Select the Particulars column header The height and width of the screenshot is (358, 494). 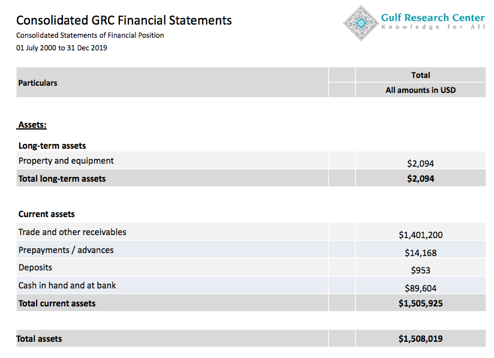pos(38,83)
